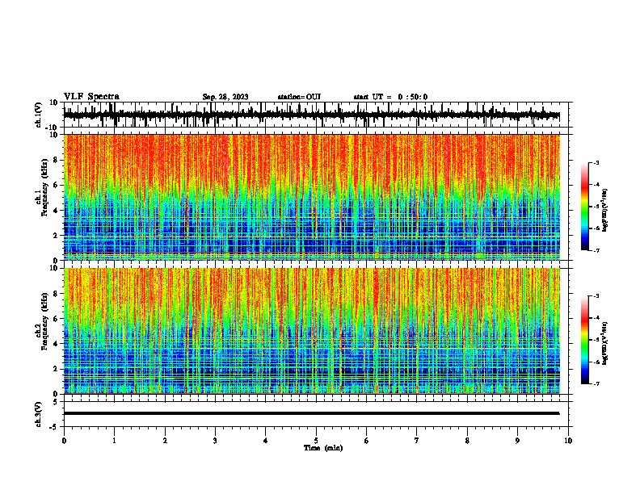The width and height of the screenshot is (640, 494).
Task: Click the "8" tick label on Time axis
Action: point(467,441)
